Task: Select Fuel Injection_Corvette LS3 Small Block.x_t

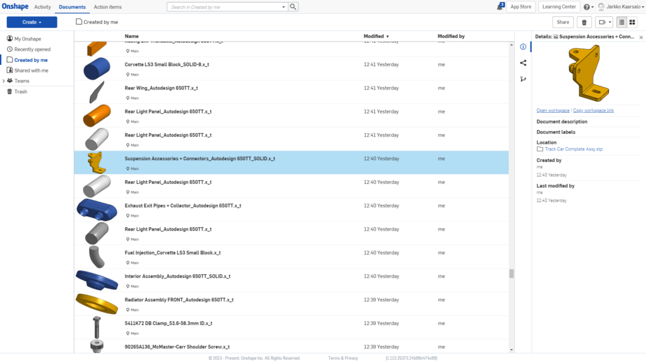Action: click(173, 253)
